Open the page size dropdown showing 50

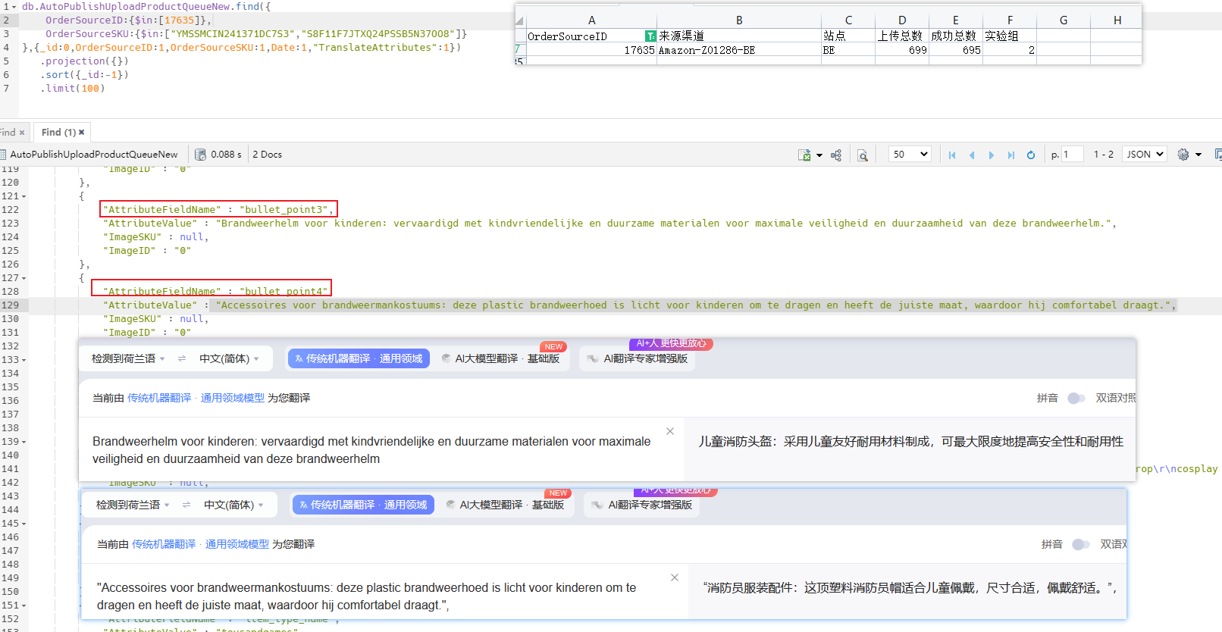[910, 154]
